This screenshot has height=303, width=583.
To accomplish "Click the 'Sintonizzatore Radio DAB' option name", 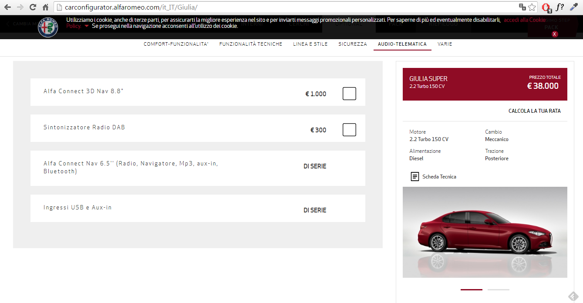I will [x=84, y=127].
